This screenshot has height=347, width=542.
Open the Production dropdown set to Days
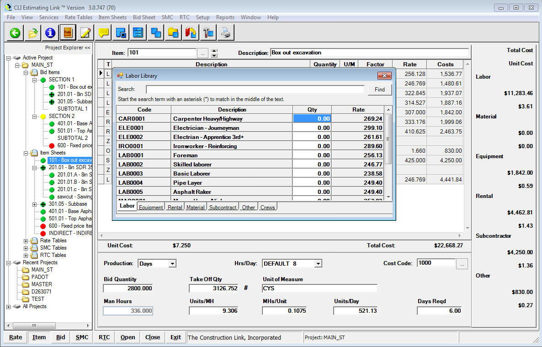pos(172,264)
